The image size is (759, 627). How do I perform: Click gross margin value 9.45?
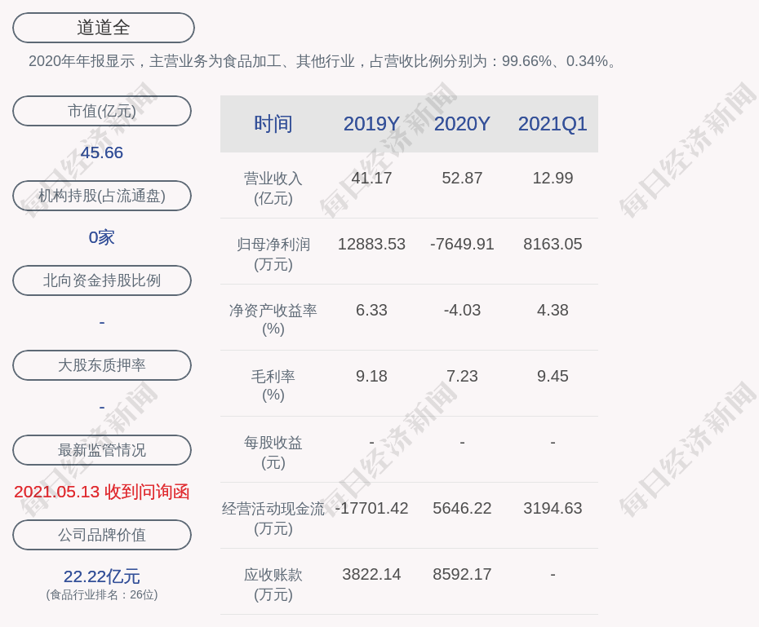pos(553,376)
